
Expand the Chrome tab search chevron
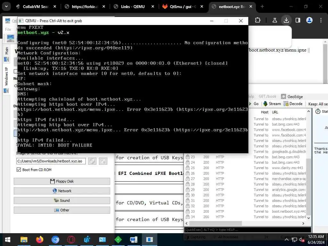tap(6, 6)
